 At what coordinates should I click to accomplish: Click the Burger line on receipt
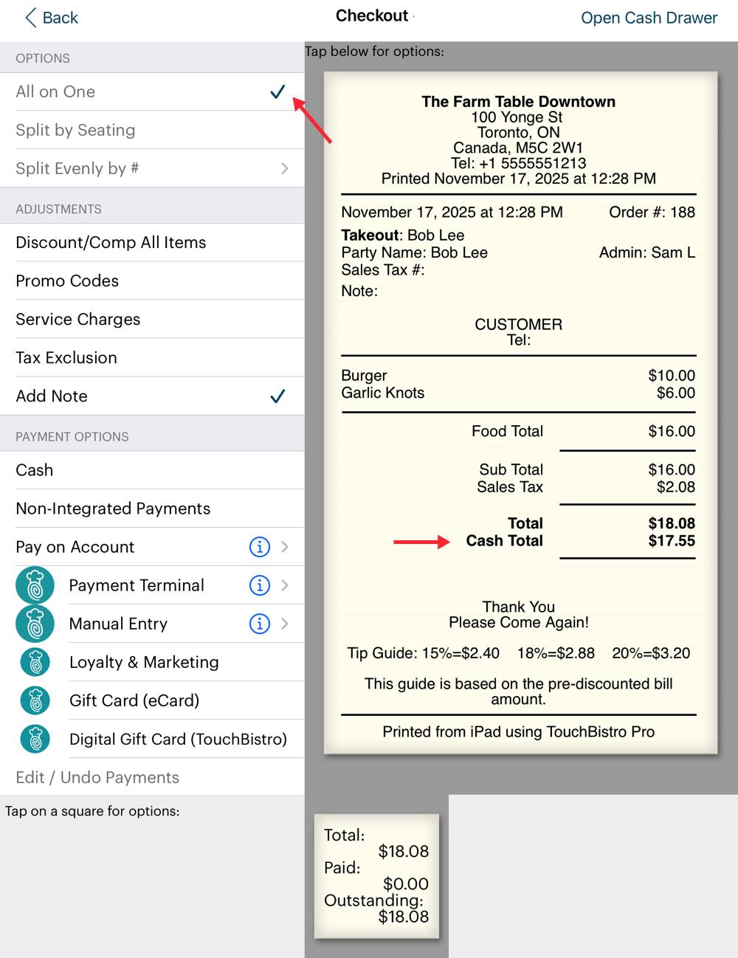pos(518,376)
